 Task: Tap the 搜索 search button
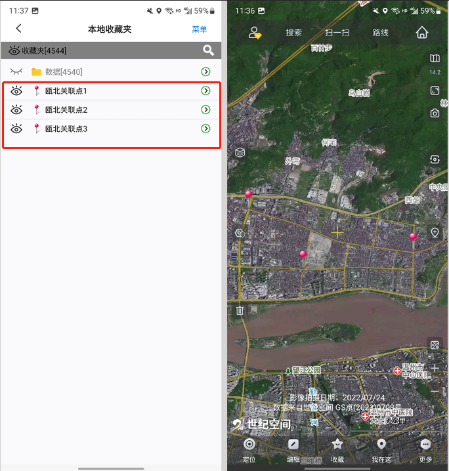click(293, 33)
